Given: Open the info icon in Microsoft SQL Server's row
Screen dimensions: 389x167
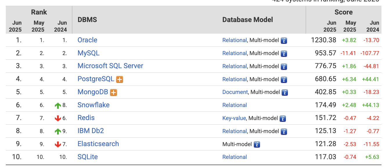Looking at the screenshot, I should [x=284, y=67].
